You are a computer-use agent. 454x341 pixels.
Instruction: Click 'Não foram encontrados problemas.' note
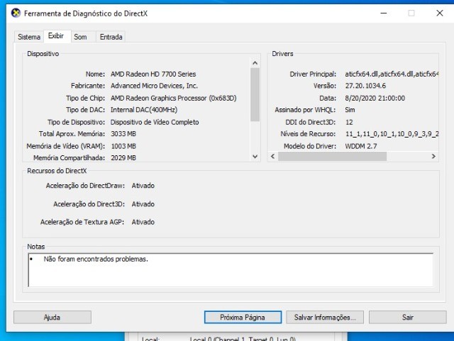tap(96, 259)
